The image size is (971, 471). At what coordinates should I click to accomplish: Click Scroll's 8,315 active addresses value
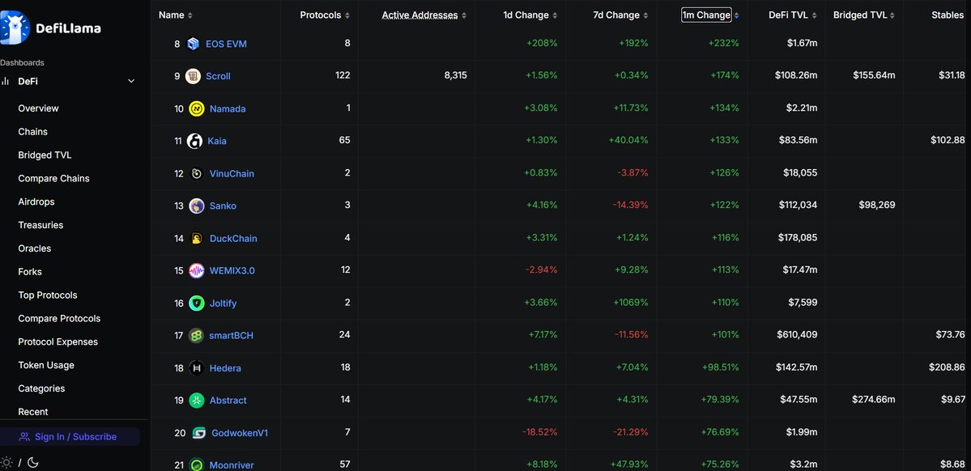(456, 75)
